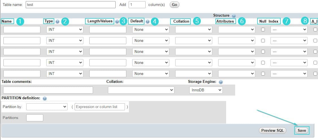The width and height of the screenshot is (318, 140).
Task: Click the Save button
Action: point(302,130)
